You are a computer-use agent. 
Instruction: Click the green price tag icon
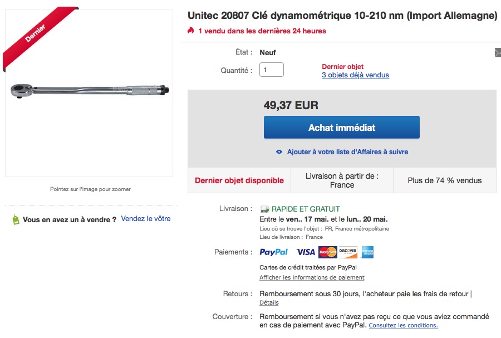point(16,219)
